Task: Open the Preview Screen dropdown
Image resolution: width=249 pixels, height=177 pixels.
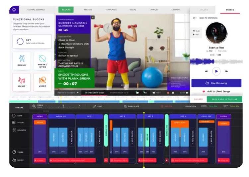Action: tap(69, 93)
